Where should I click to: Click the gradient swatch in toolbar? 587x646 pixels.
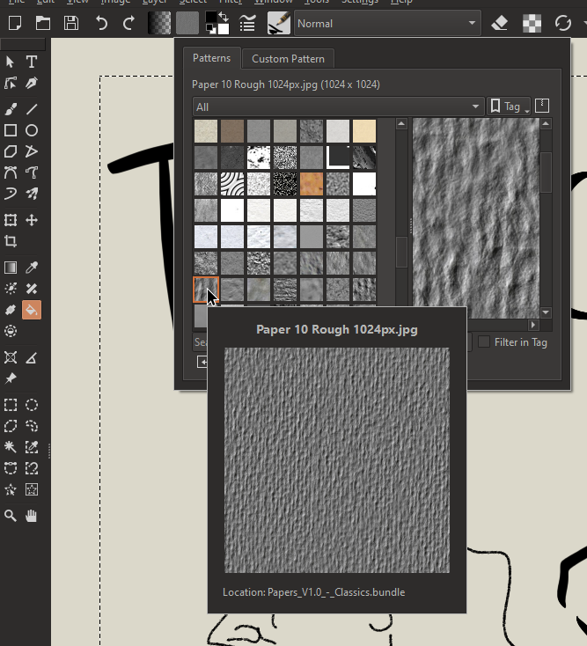click(159, 23)
